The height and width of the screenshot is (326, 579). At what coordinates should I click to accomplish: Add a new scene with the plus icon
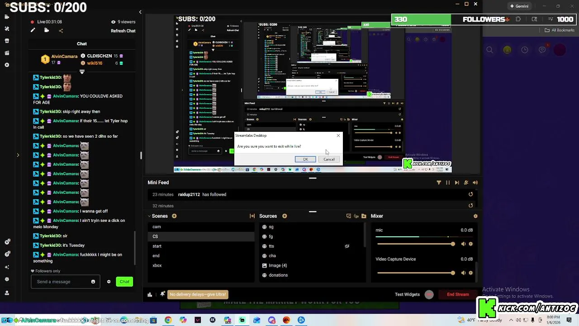174,216
